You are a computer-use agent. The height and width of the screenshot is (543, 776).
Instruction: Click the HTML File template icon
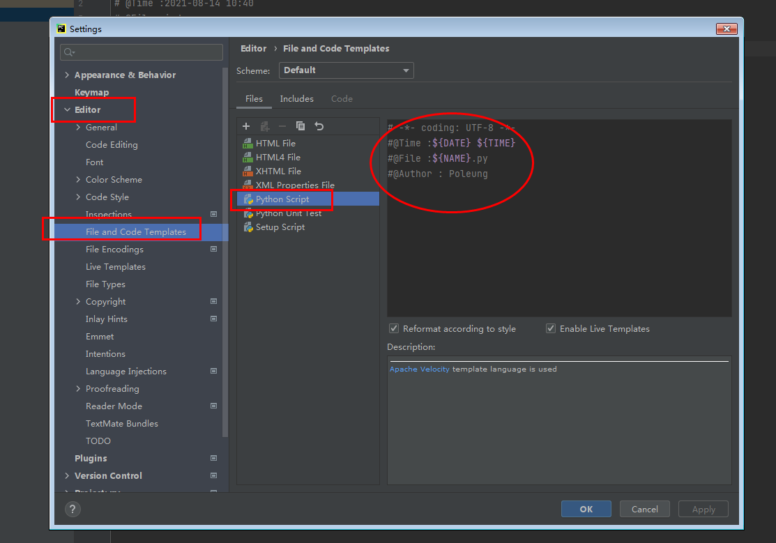pos(248,144)
